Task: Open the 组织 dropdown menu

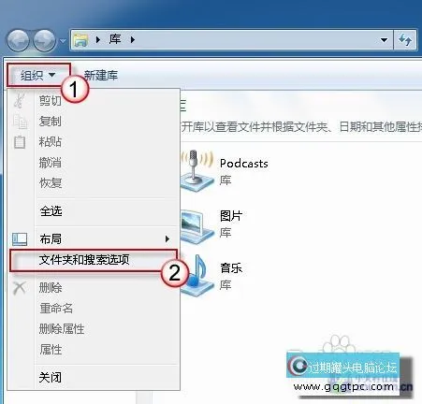Action: [x=38, y=75]
